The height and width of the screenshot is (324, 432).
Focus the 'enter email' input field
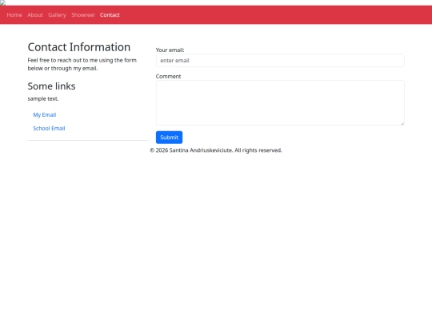point(280,61)
